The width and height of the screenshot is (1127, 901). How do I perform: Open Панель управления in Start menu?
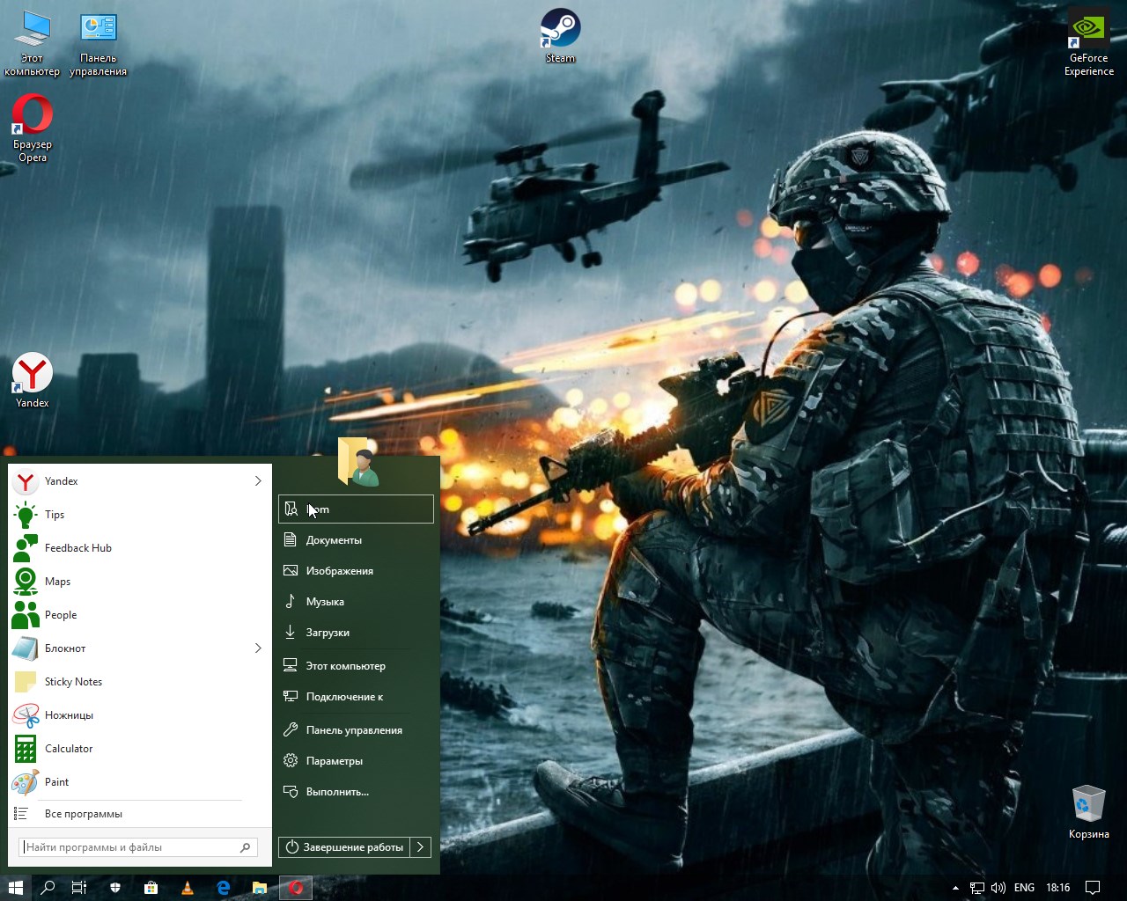coord(356,730)
